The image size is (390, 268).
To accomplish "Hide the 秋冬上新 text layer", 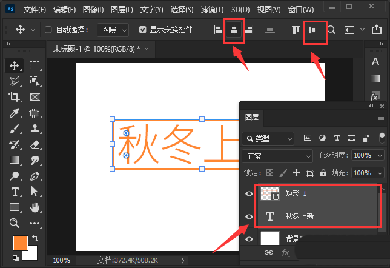I will click(x=249, y=216).
